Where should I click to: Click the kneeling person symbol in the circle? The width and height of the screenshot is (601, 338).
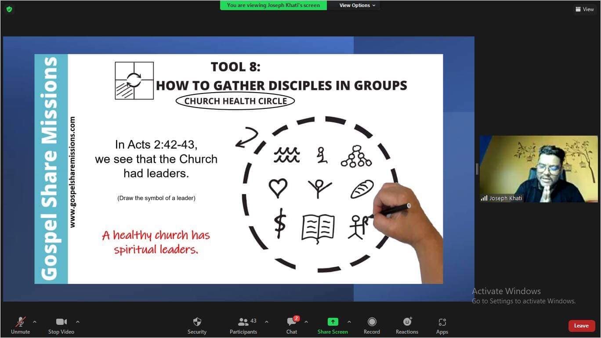point(322,155)
